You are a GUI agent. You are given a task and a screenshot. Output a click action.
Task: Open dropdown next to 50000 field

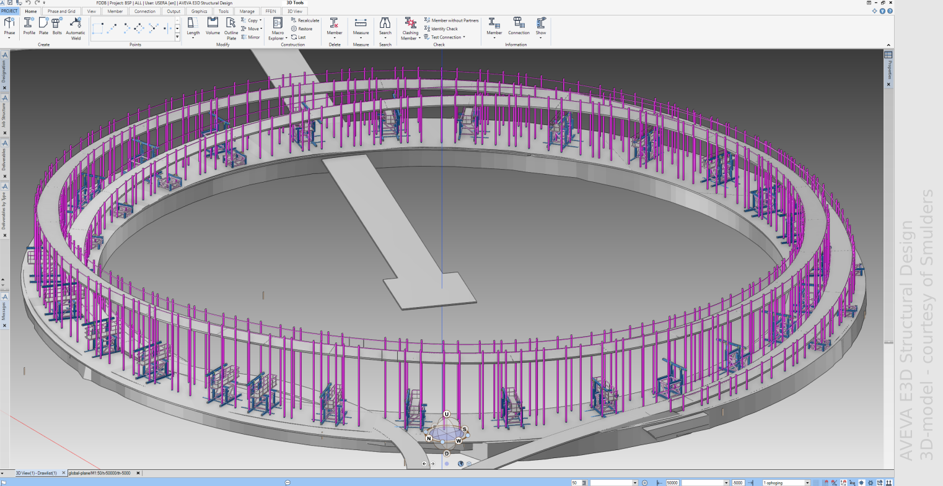[x=726, y=482]
